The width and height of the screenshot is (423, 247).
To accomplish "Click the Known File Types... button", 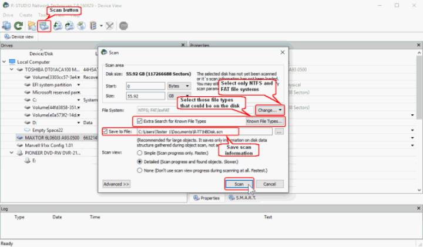I will coord(264,121).
